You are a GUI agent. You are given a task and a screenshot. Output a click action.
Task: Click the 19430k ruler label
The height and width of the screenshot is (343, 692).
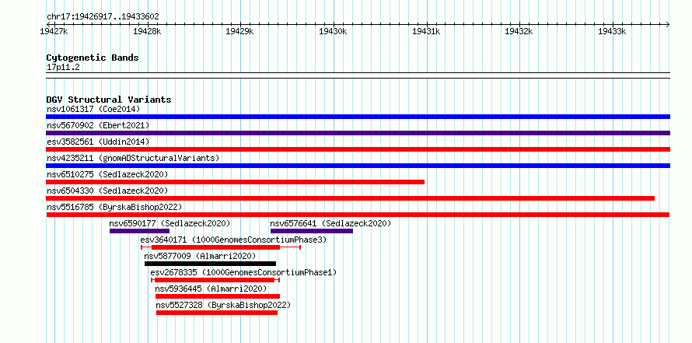tap(334, 31)
